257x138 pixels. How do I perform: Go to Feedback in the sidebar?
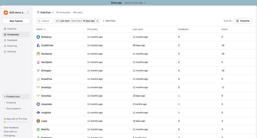pos(16,40)
